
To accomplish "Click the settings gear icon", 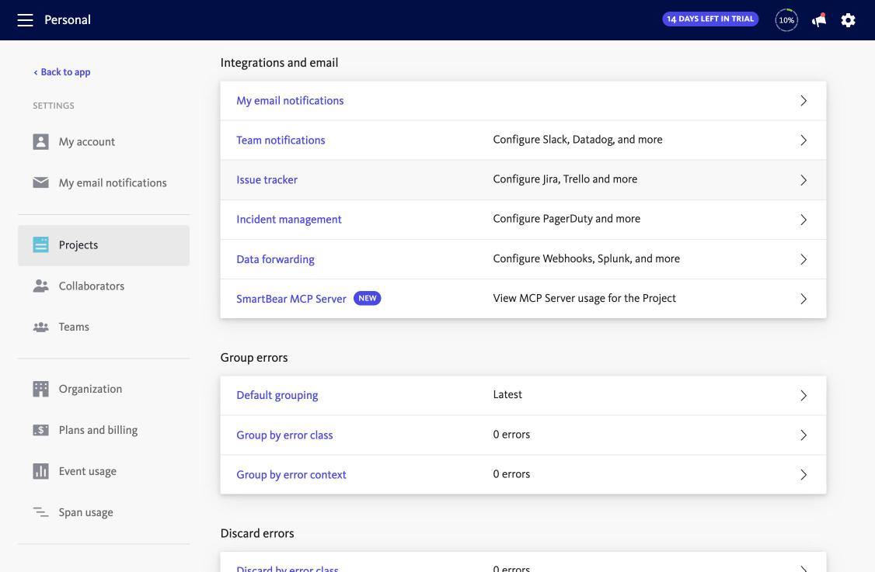I will coord(848,20).
